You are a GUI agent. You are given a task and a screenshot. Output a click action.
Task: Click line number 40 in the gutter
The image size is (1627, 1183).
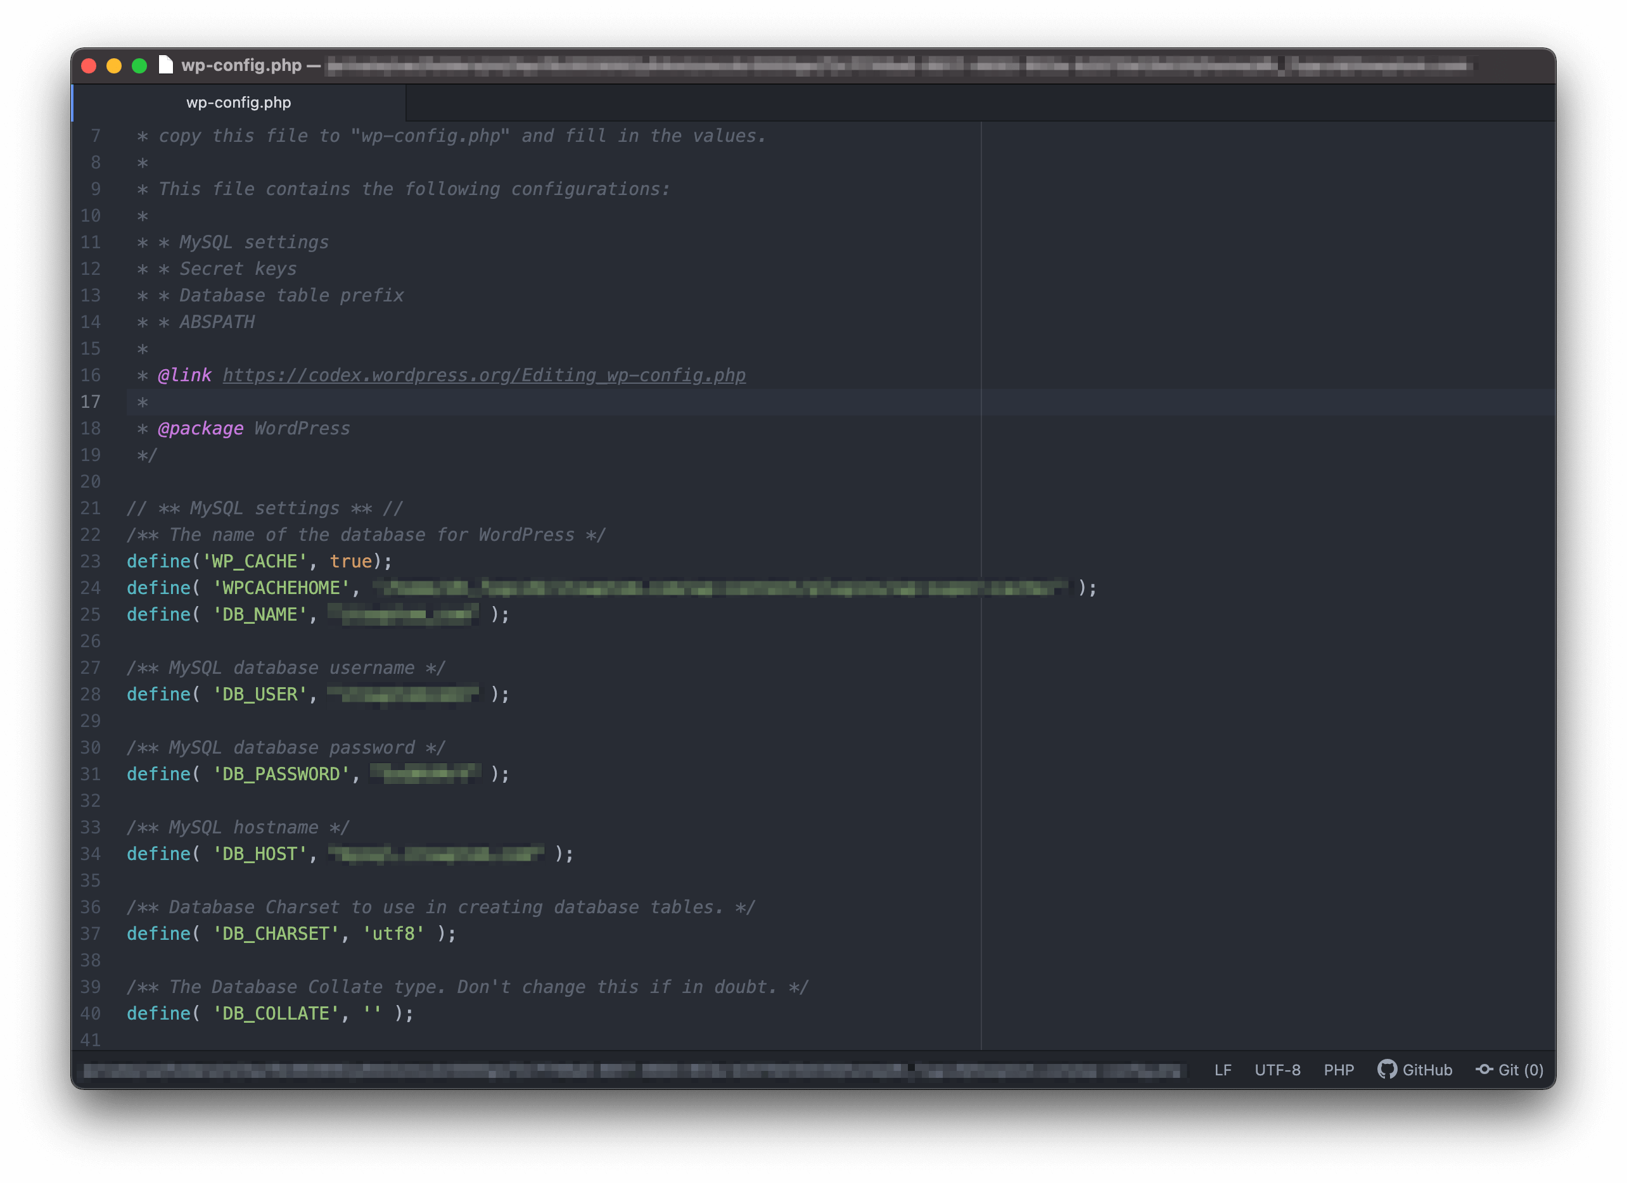(91, 1013)
